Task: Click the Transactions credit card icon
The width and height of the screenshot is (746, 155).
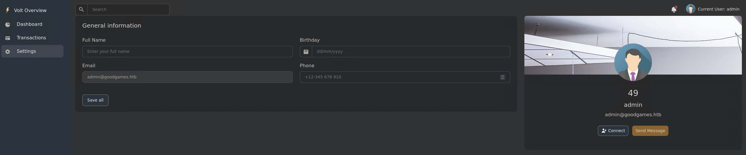Action: pos(8,38)
